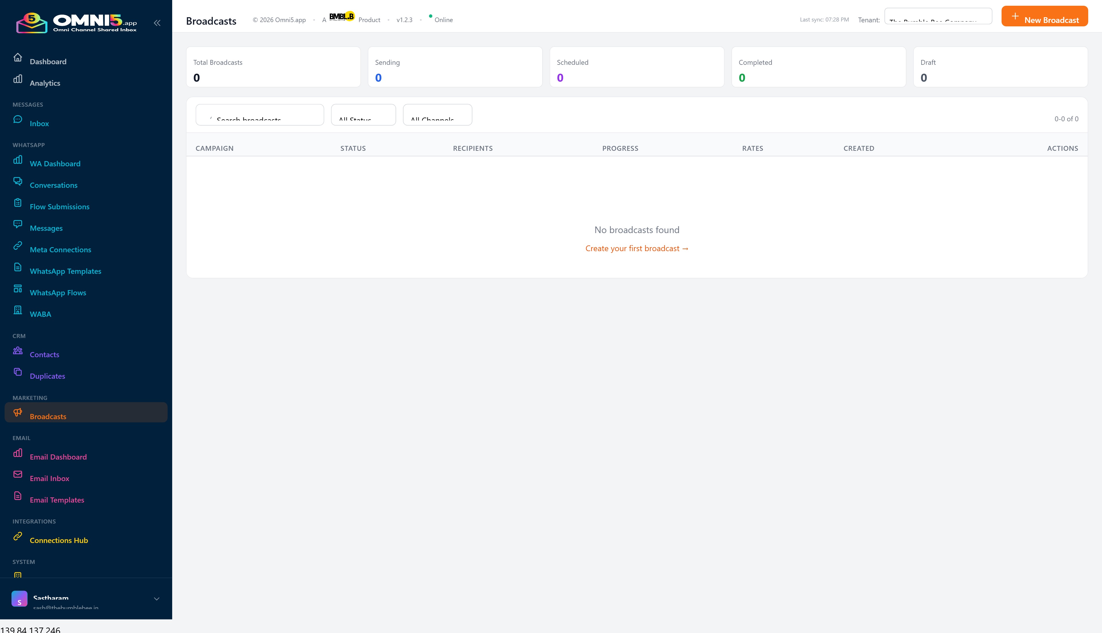Click the Search broadcasts input field
1102x633 pixels.
click(x=260, y=115)
